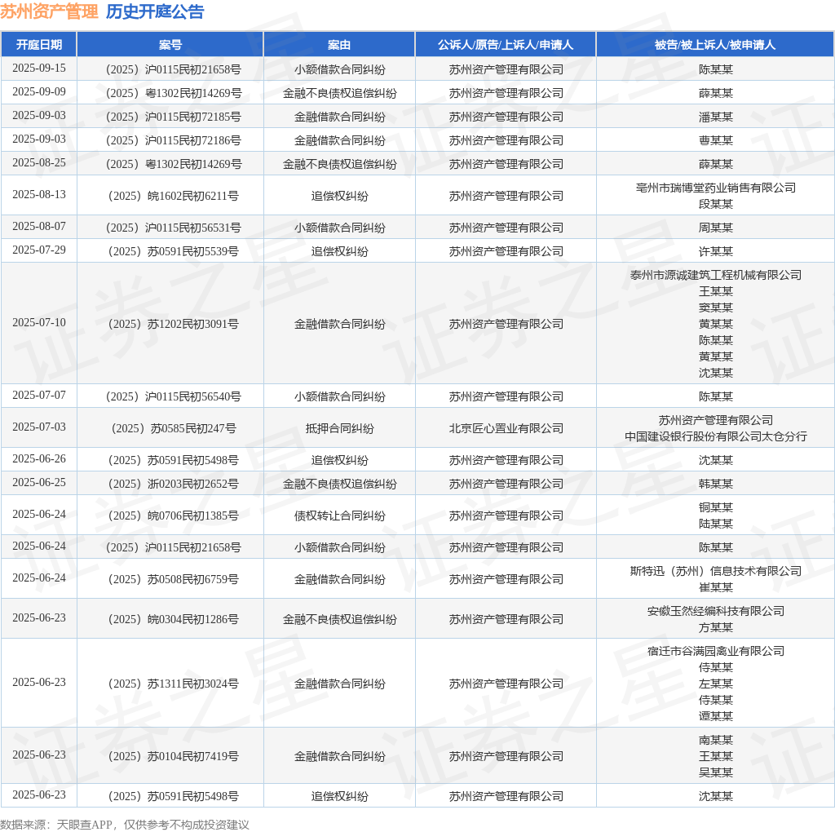Click case number 苏0585民初247号

coord(174,428)
